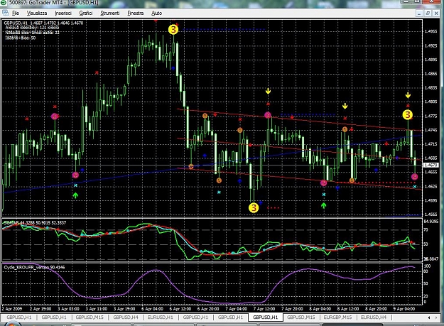Click time axis label 7 Apr 12:00

point(264,309)
